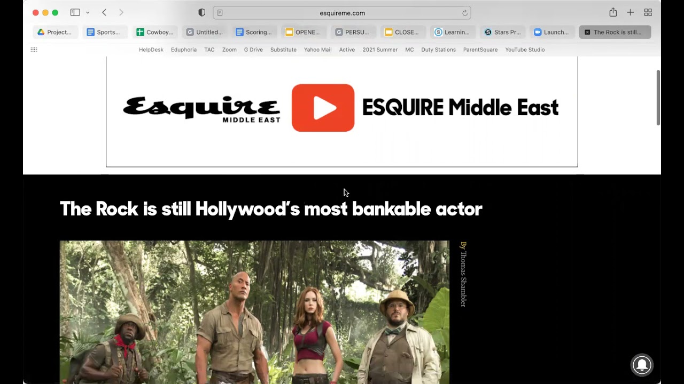This screenshot has height=384, width=684.
Task: Open the YouTube Studio bookmark
Action: tap(525, 50)
